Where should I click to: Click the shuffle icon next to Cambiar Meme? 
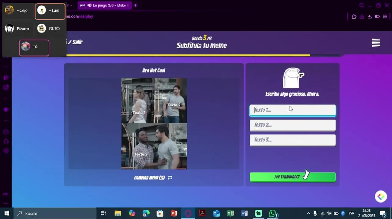170,178
